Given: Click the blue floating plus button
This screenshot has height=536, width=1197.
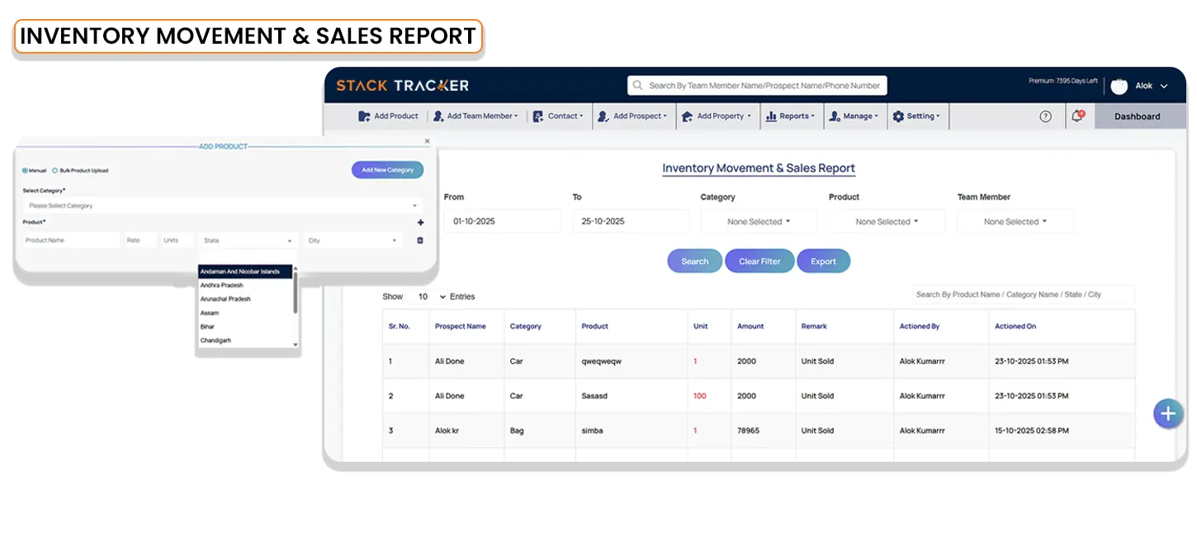Looking at the screenshot, I should pyautogui.click(x=1167, y=413).
